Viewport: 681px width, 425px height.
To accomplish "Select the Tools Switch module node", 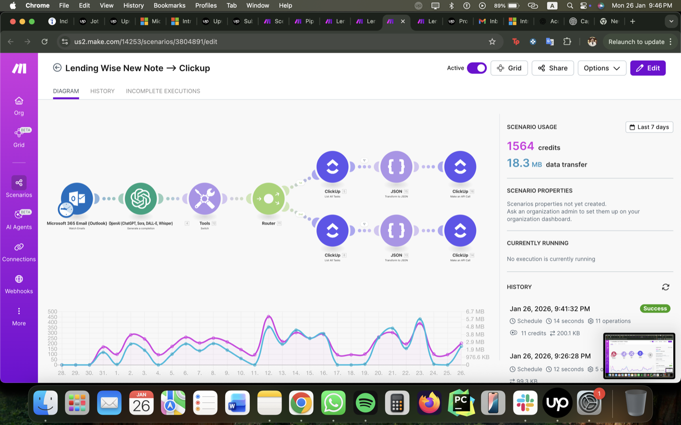I will point(205,199).
